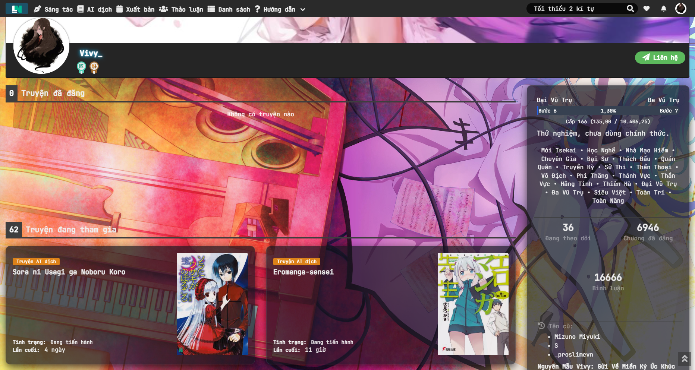Click Eromanga-sensei cover image

tap(473, 304)
